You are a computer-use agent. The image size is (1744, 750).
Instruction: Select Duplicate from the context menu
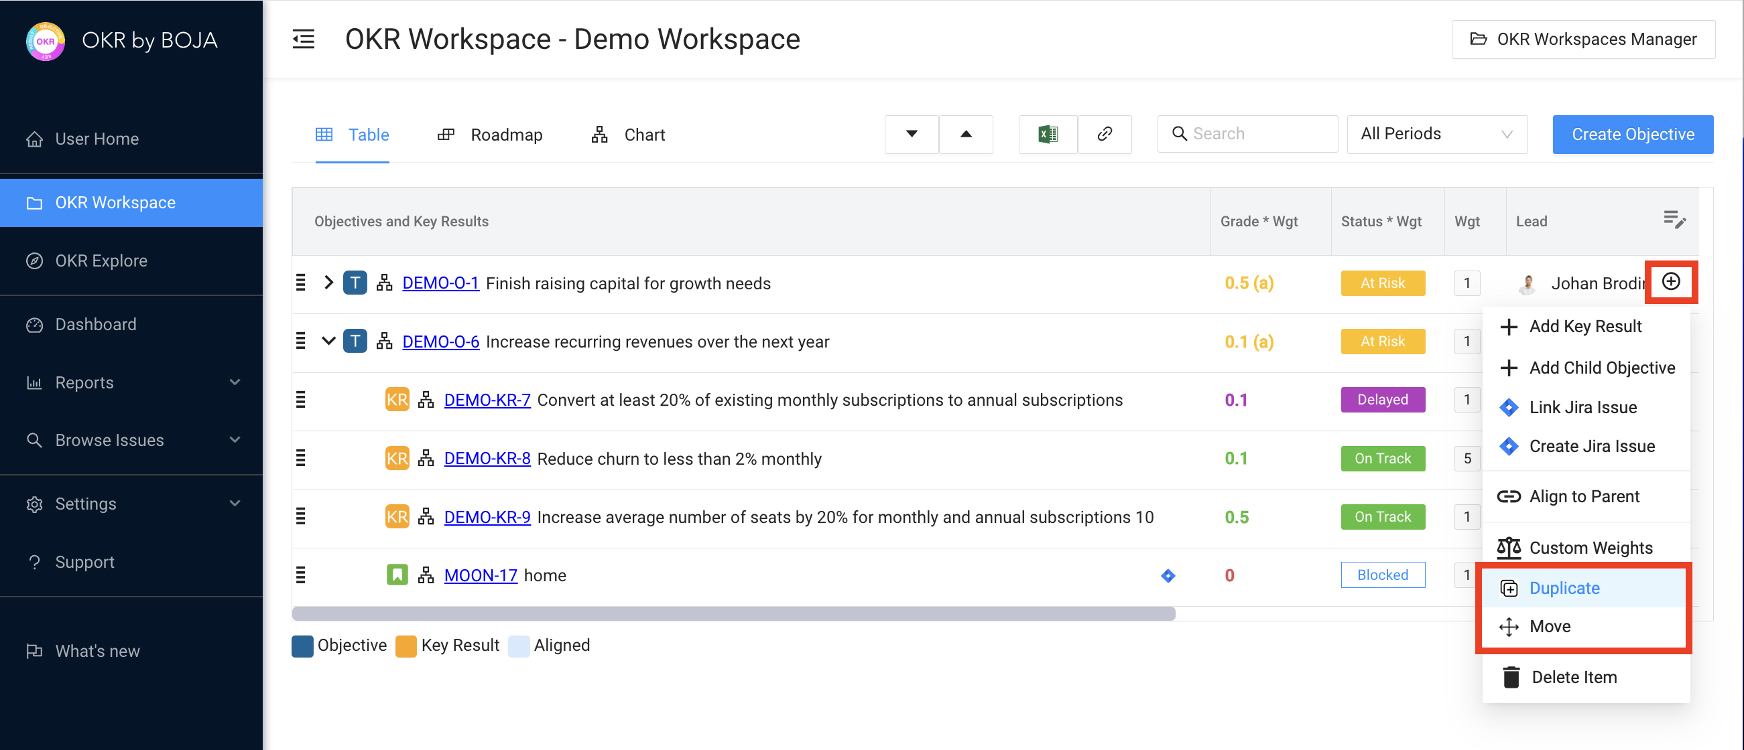coord(1564,588)
